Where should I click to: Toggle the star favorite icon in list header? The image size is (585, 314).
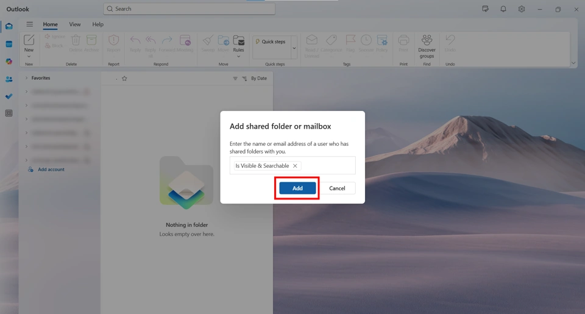point(124,79)
